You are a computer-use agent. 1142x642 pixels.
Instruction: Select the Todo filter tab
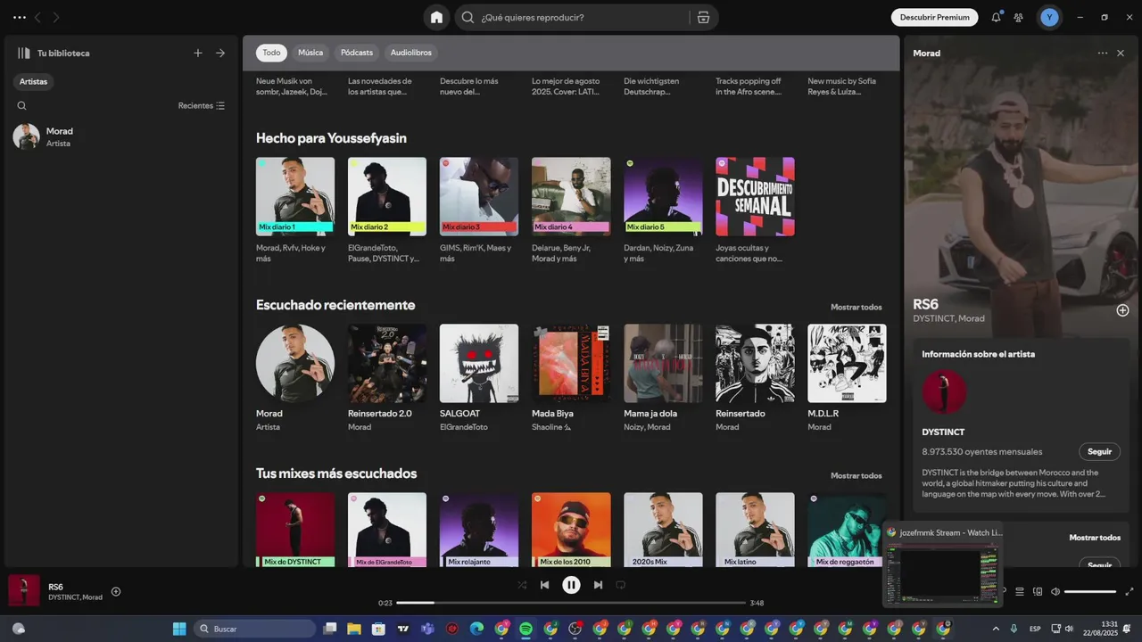point(271,53)
